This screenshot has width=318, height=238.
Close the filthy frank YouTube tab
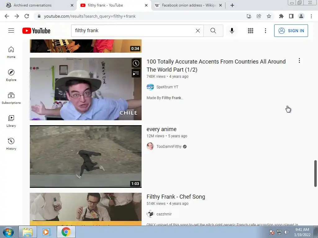pos(146,5)
